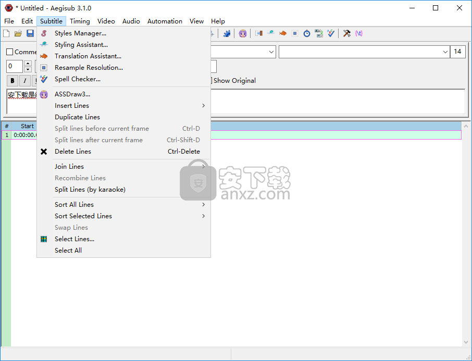The image size is (472, 361).
Task: Open the Automation menu
Action: (165, 21)
